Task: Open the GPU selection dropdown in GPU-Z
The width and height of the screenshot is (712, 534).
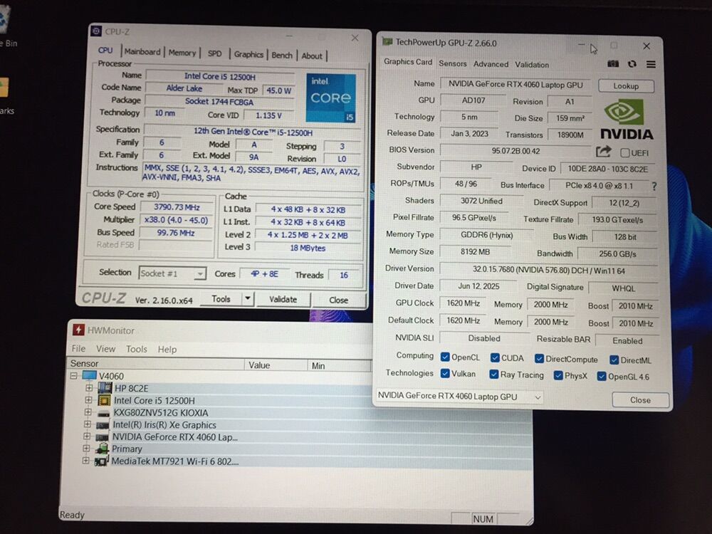Action: point(459,397)
